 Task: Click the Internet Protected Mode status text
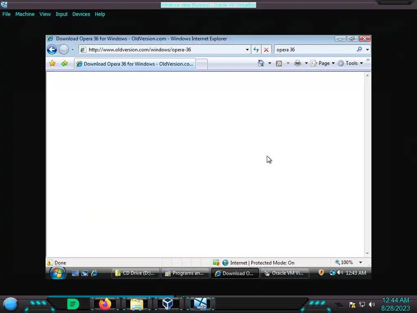262,263
